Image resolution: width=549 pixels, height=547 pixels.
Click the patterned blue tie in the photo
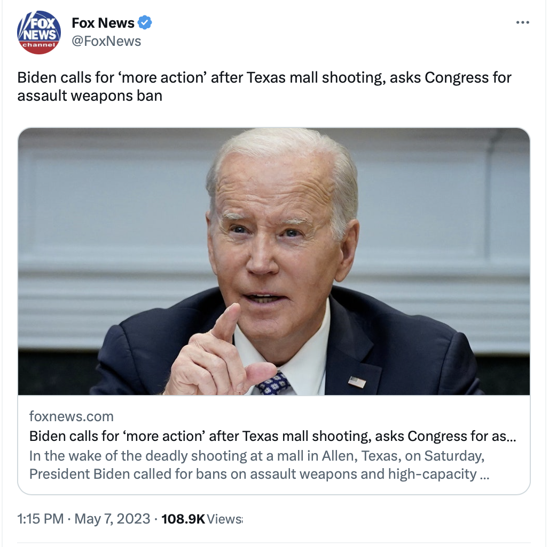pos(274,384)
